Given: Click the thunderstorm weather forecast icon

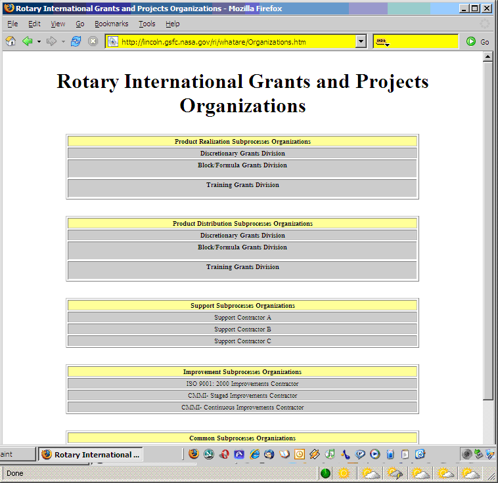Looking at the screenshot, I should [395, 473].
